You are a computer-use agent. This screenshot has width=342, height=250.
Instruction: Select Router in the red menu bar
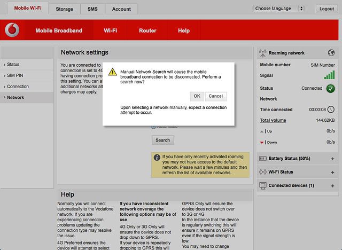pyautogui.click(x=147, y=30)
